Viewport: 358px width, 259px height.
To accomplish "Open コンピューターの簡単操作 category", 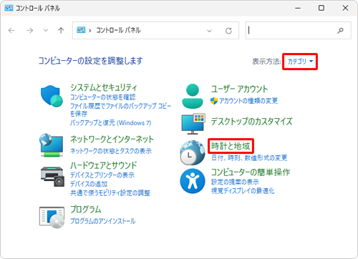I will [251, 172].
